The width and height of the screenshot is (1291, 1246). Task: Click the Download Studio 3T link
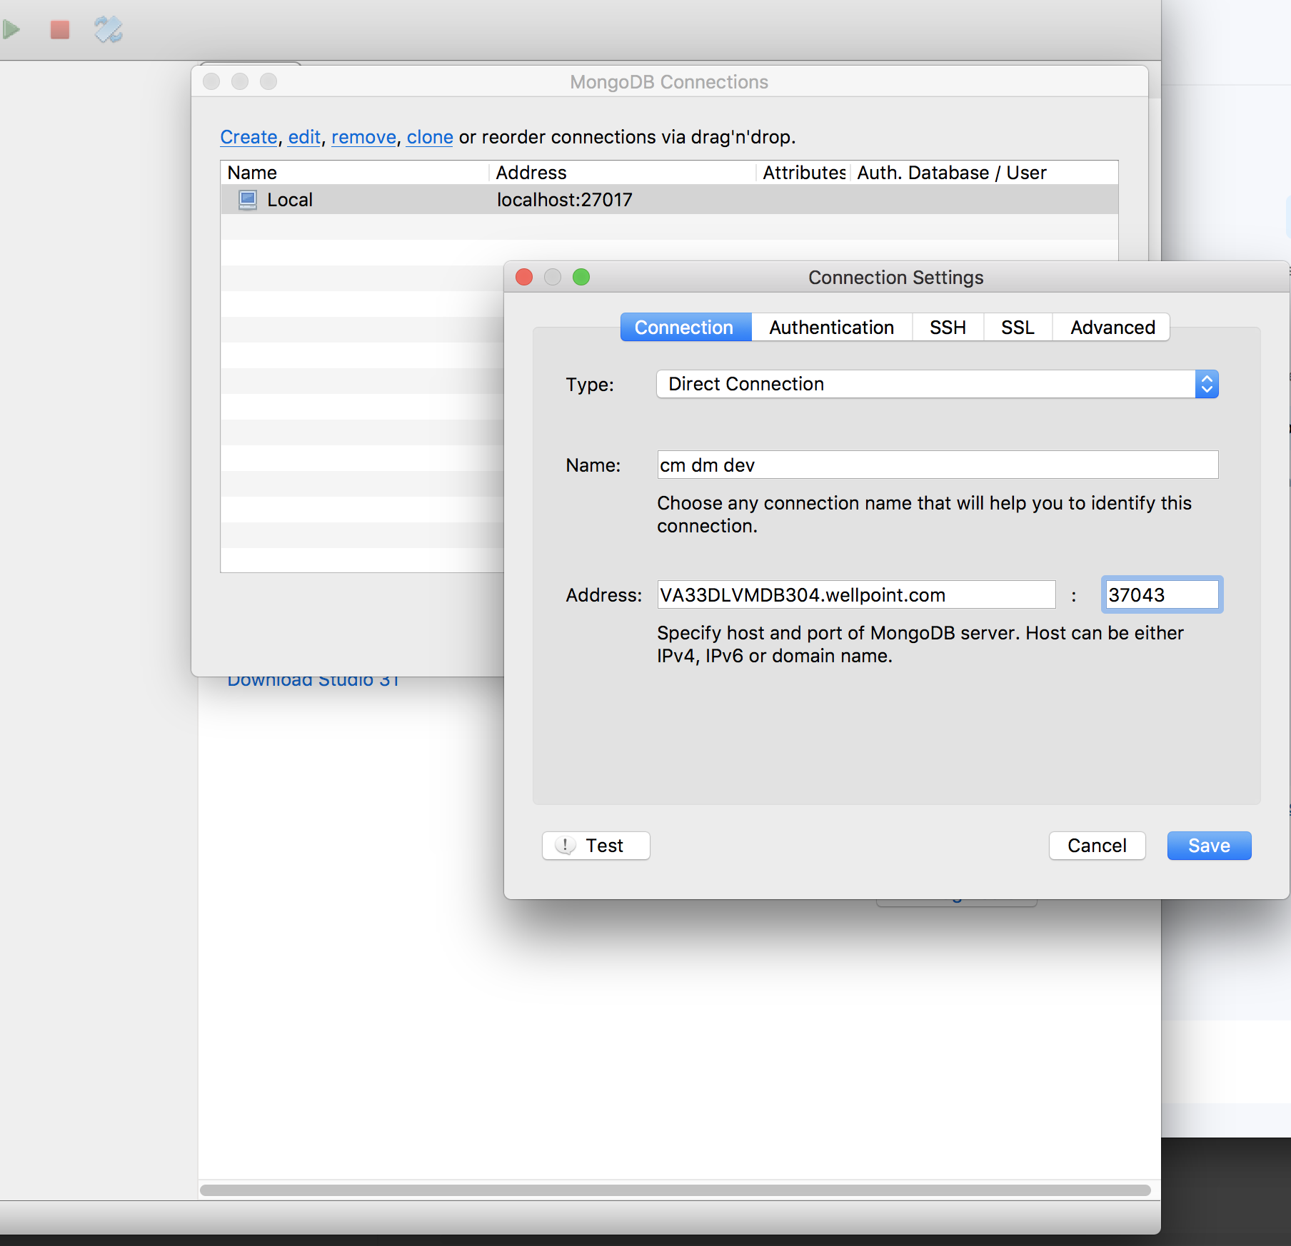[313, 681]
